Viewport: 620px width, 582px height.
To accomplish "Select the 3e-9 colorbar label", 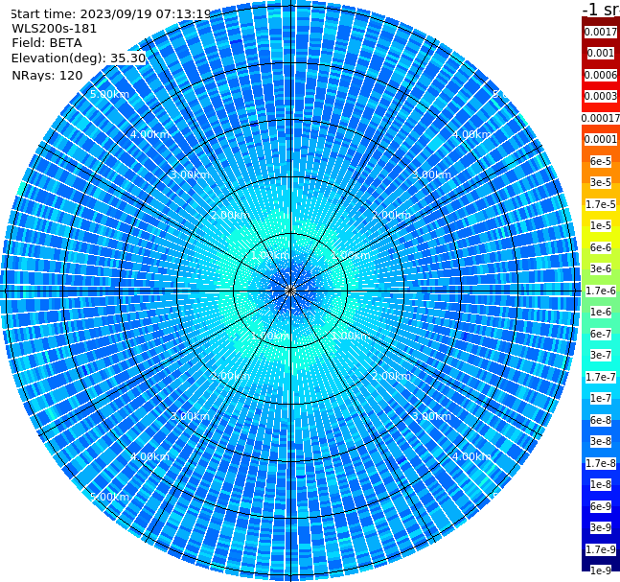I will 601,527.
